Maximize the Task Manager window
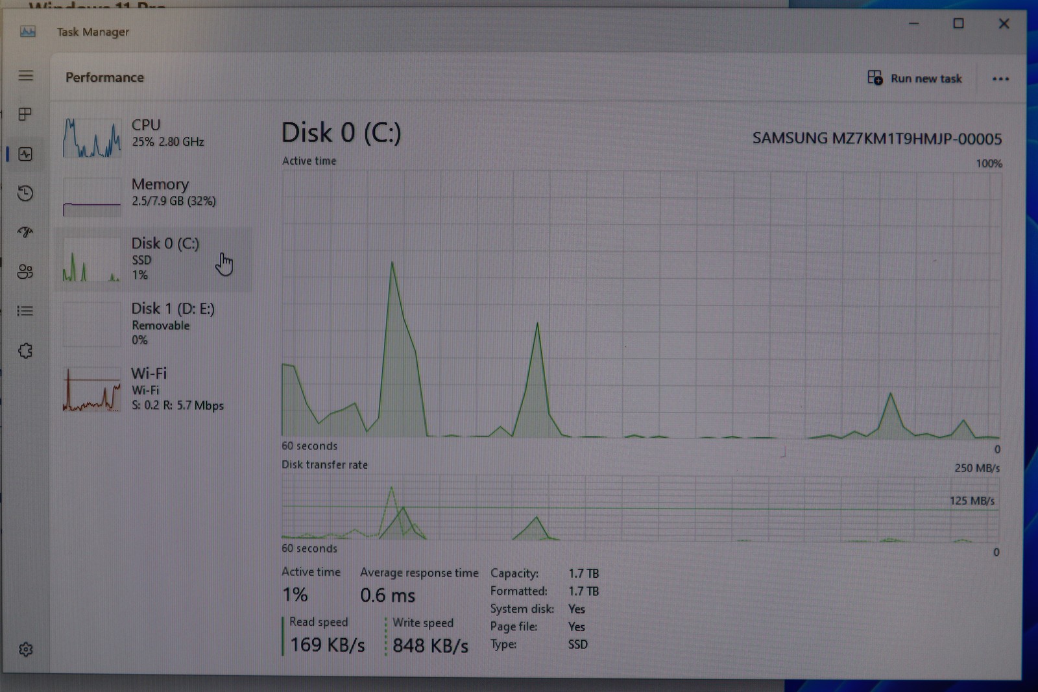The height and width of the screenshot is (692, 1038). tap(958, 23)
